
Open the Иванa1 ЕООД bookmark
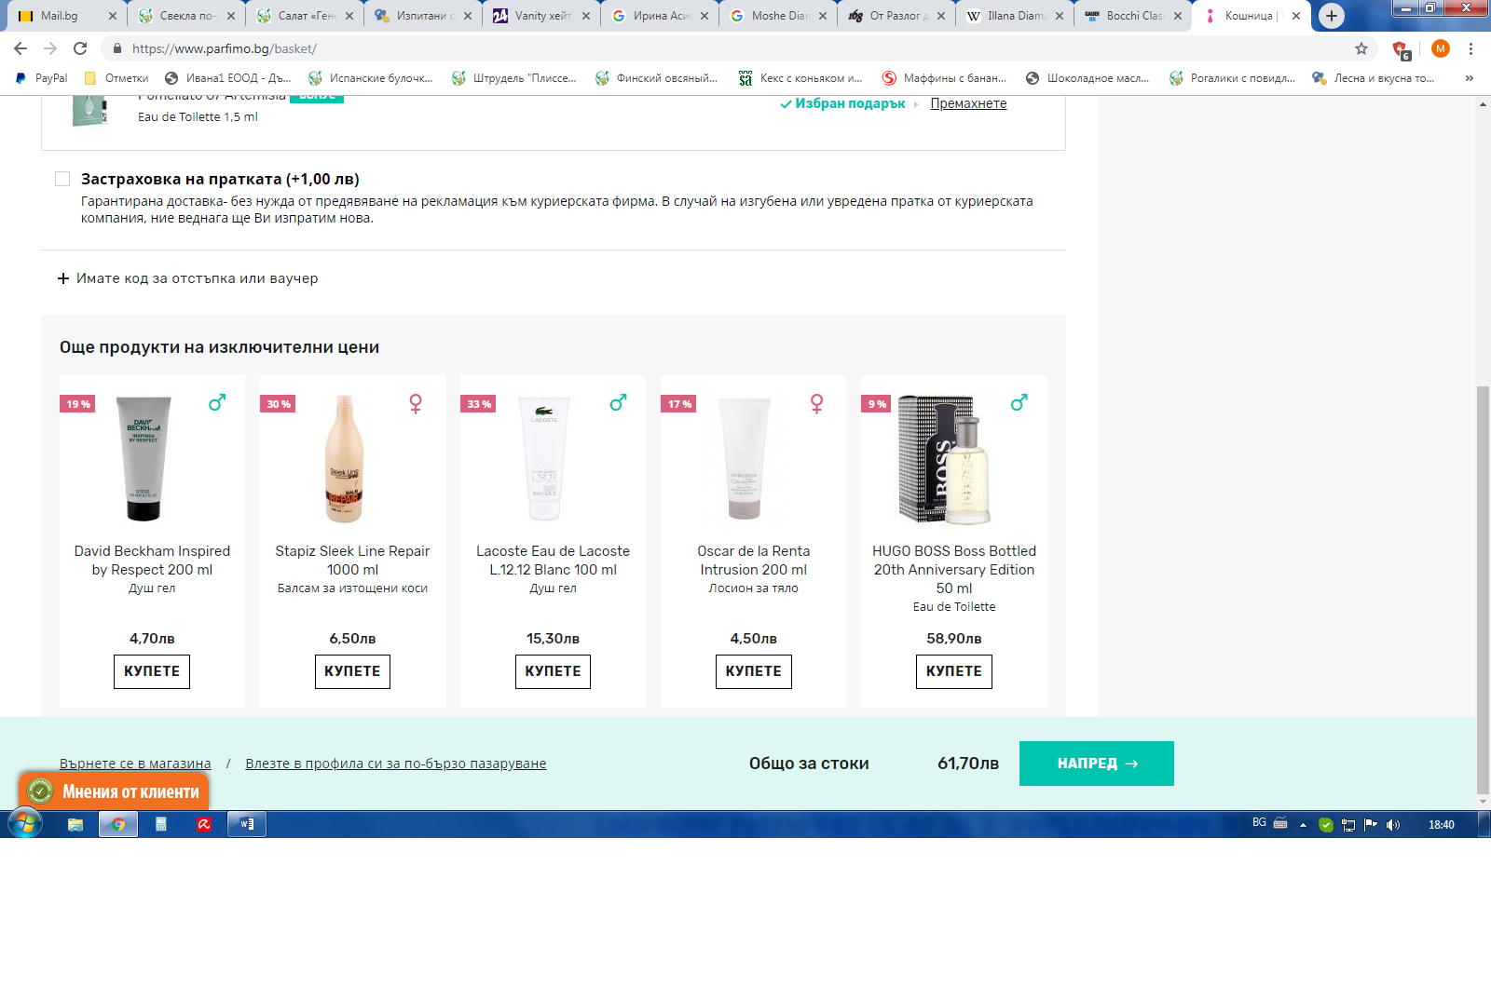click(x=227, y=78)
